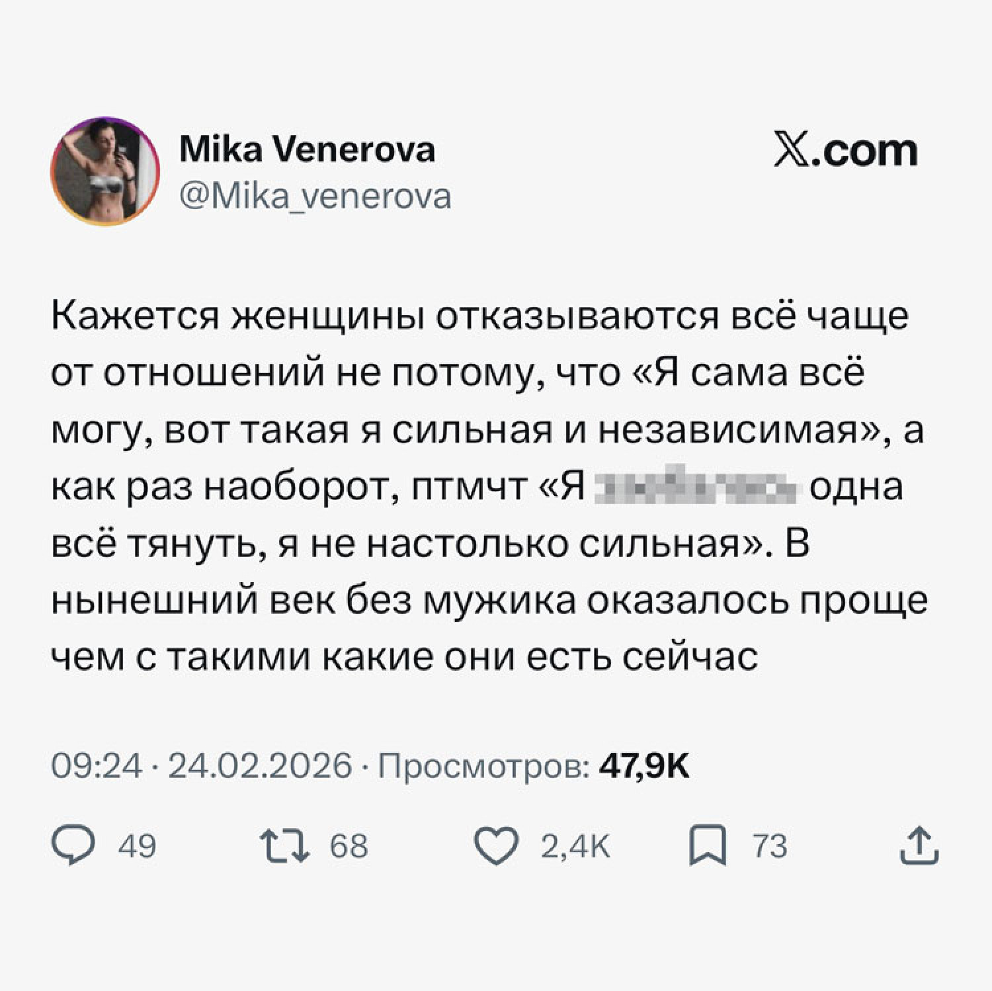The height and width of the screenshot is (991, 992).
Task: Like the tweet with heart icon
Action: (x=496, y=846)
